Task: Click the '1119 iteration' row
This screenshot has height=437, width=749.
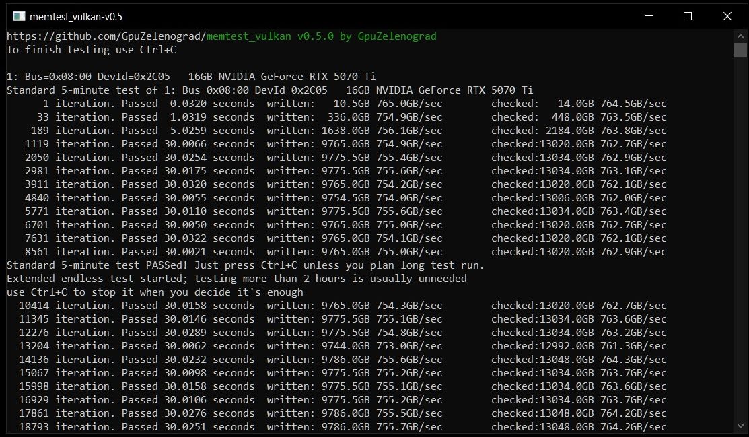Action: point(345,144)
